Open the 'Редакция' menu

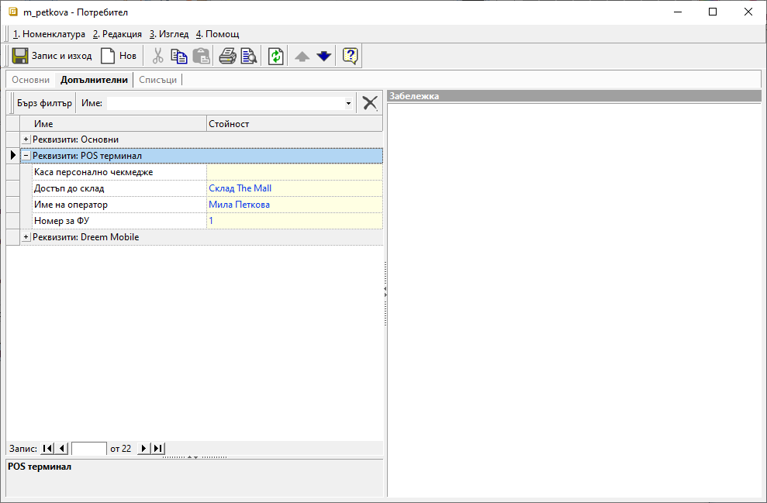117,34
